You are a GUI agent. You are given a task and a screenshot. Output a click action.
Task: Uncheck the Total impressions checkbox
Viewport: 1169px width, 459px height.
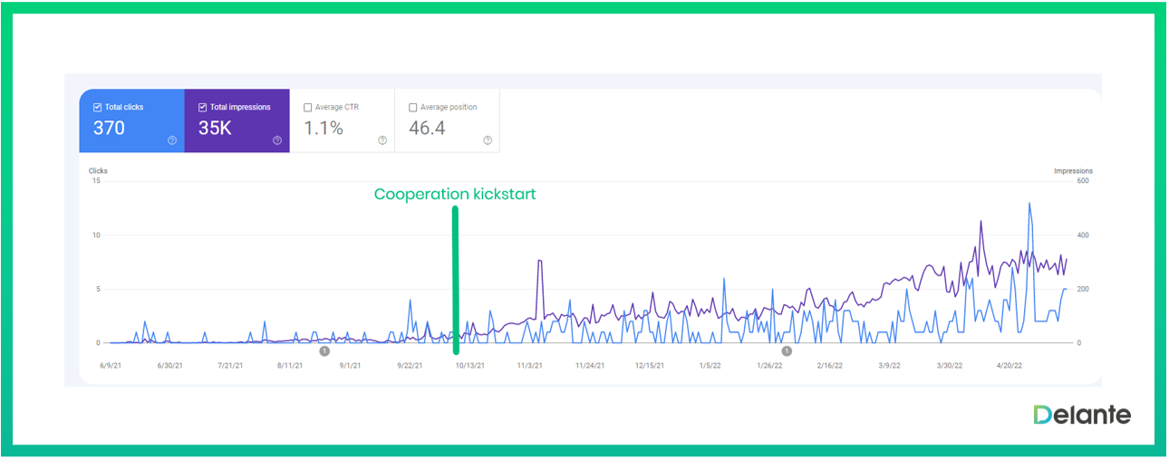(203, 108)
